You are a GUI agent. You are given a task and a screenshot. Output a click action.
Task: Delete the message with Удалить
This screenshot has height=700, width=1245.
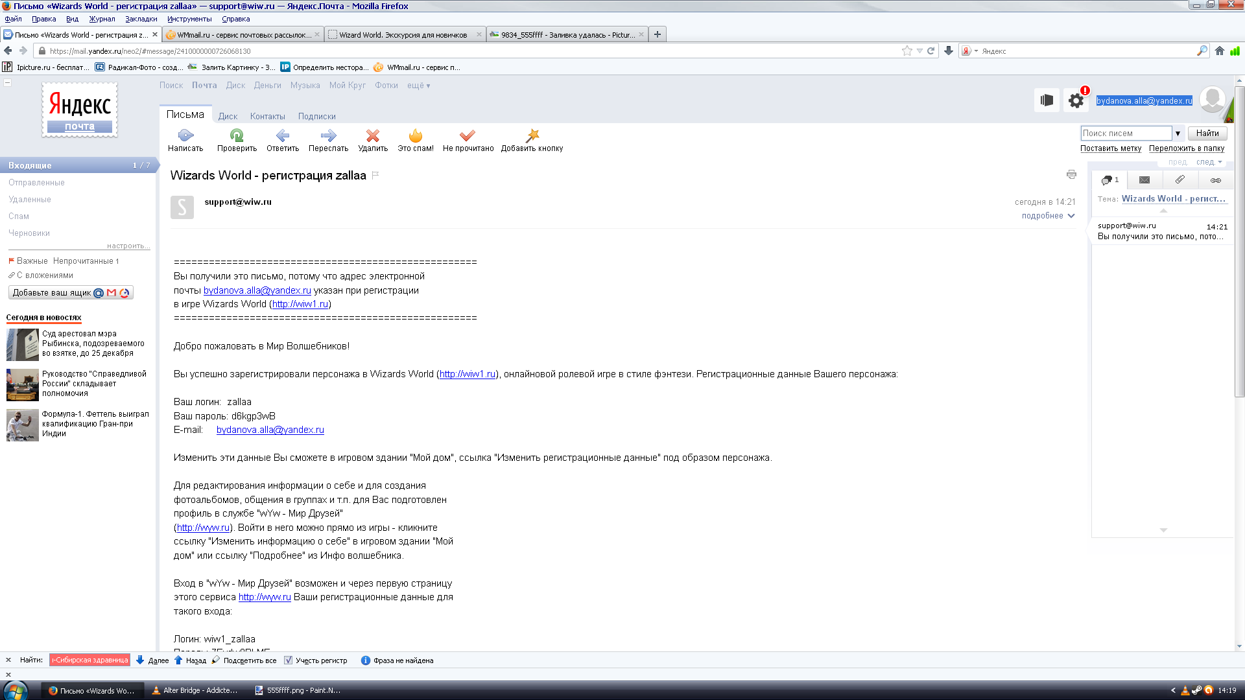(x=373, y=140)
